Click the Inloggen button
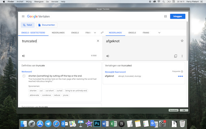The width and height of the screenshot is (206, 129). tap(178, 16)
